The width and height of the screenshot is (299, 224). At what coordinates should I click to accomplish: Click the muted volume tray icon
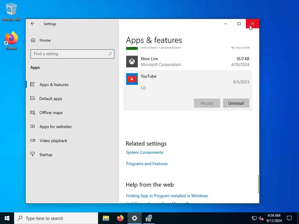click(261, 218)
